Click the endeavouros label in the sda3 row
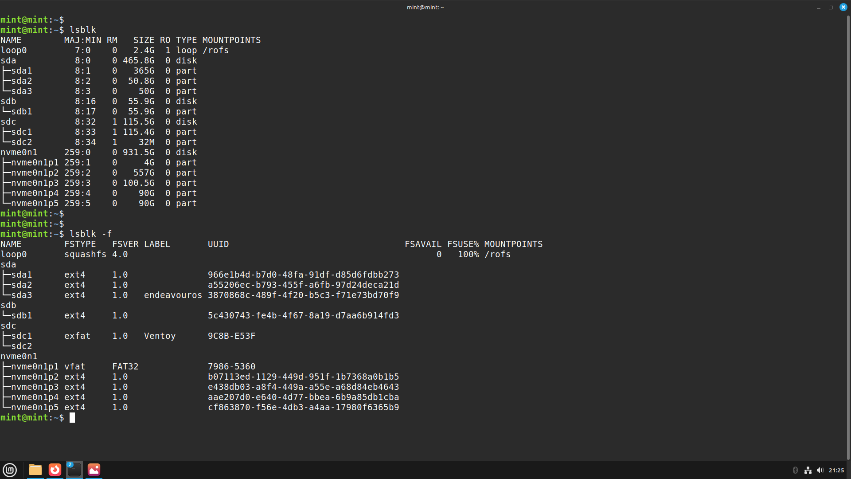Viewport: 851px width, 479px height. [173, 295]
